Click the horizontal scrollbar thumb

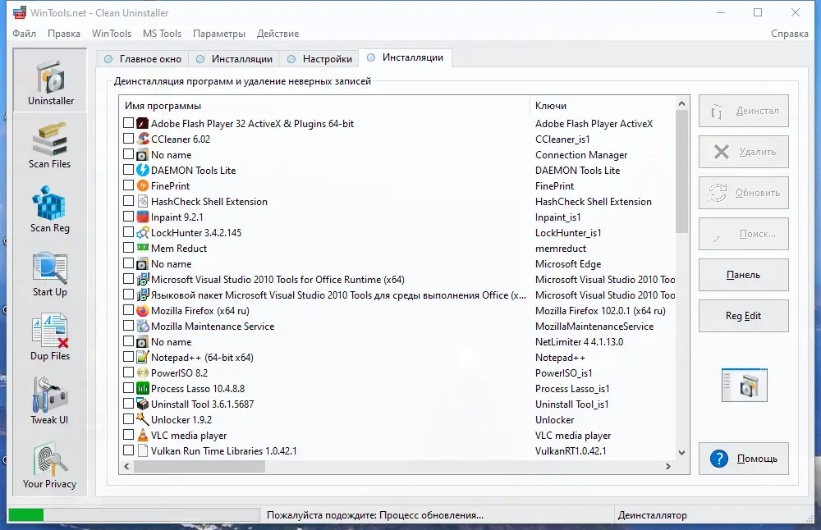pyautogui.click(x=200, y=466)
